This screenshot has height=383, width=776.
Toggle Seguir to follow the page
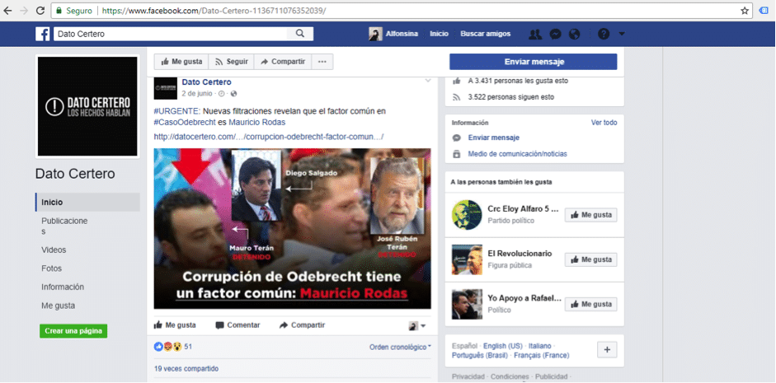click(x=231, y=62)
